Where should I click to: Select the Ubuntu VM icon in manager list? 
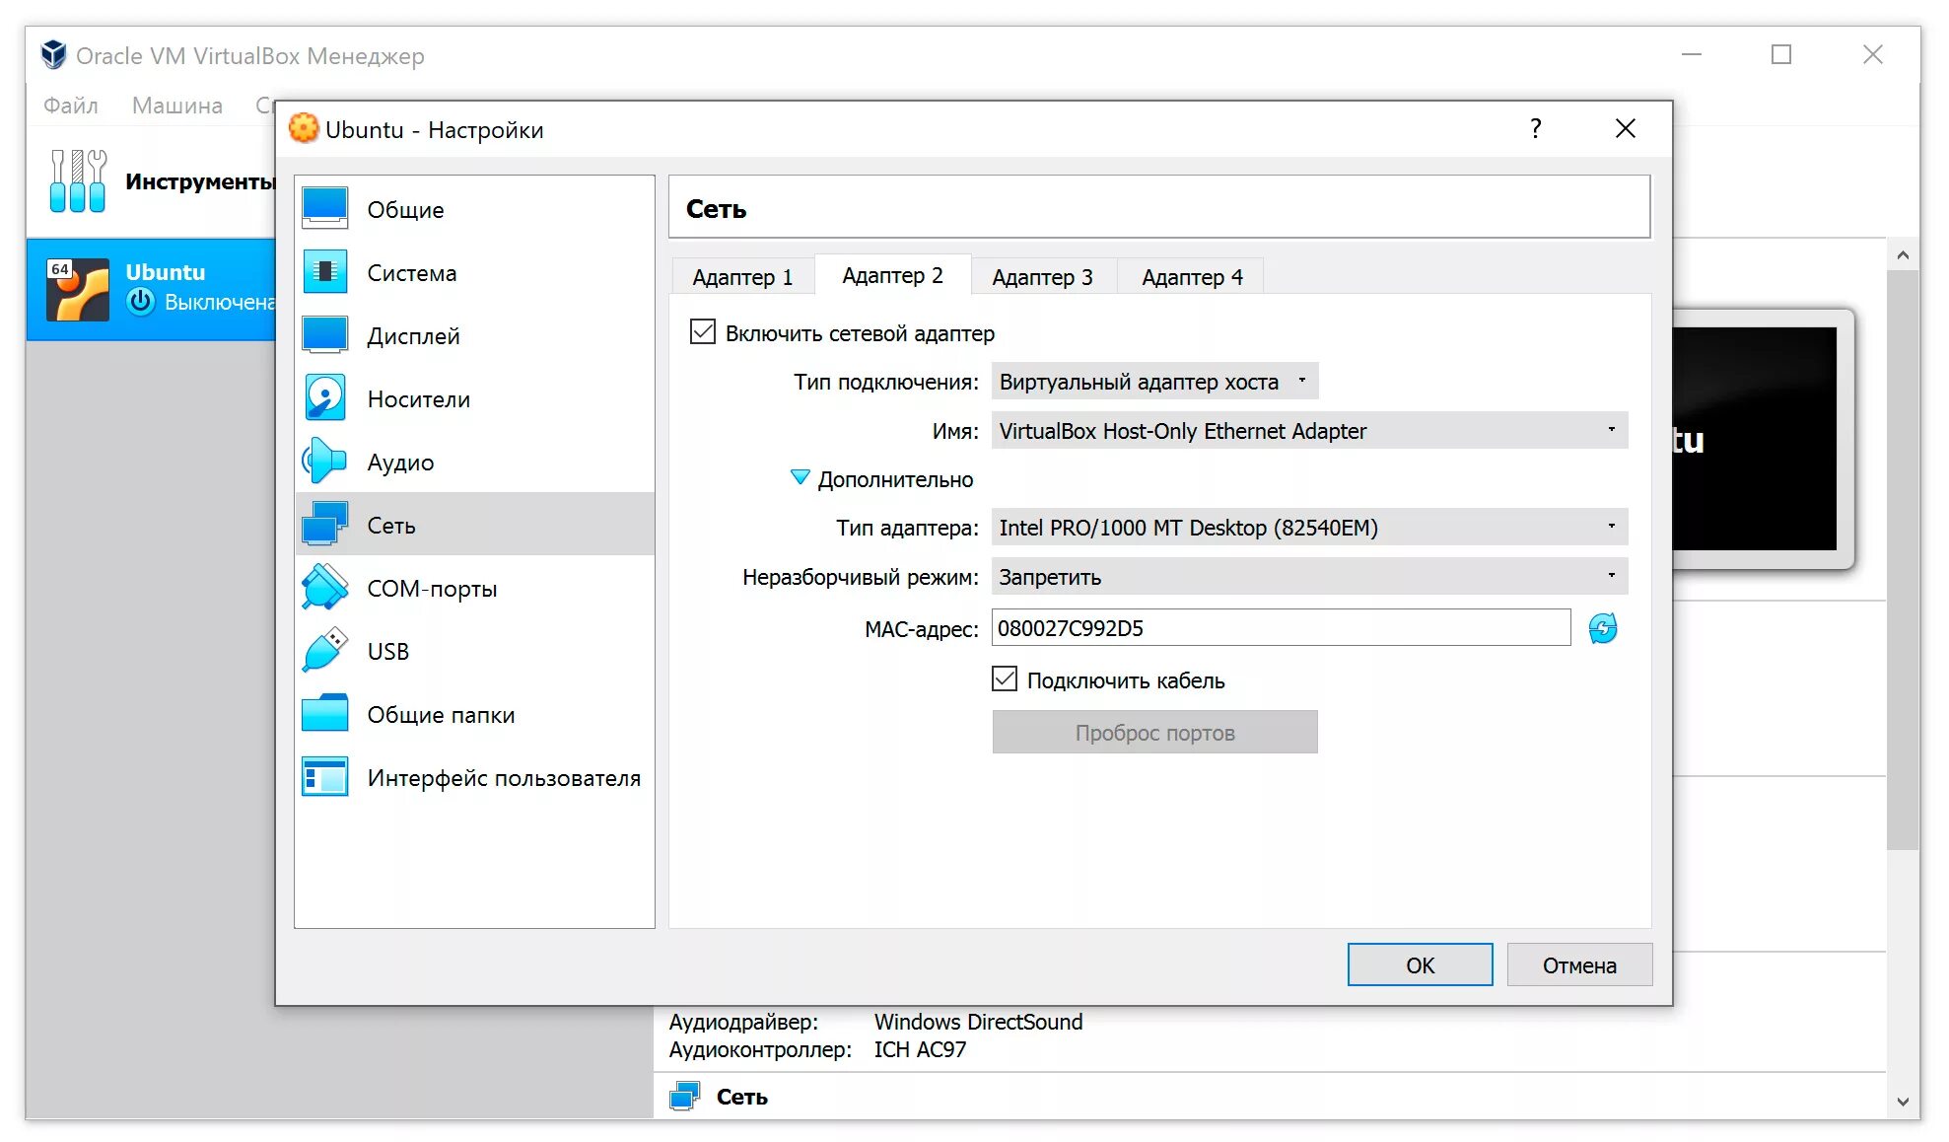[x=78, y=289]
